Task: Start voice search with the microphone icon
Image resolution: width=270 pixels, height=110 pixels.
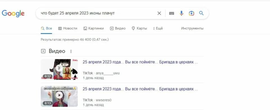Action: coord(181,13)
